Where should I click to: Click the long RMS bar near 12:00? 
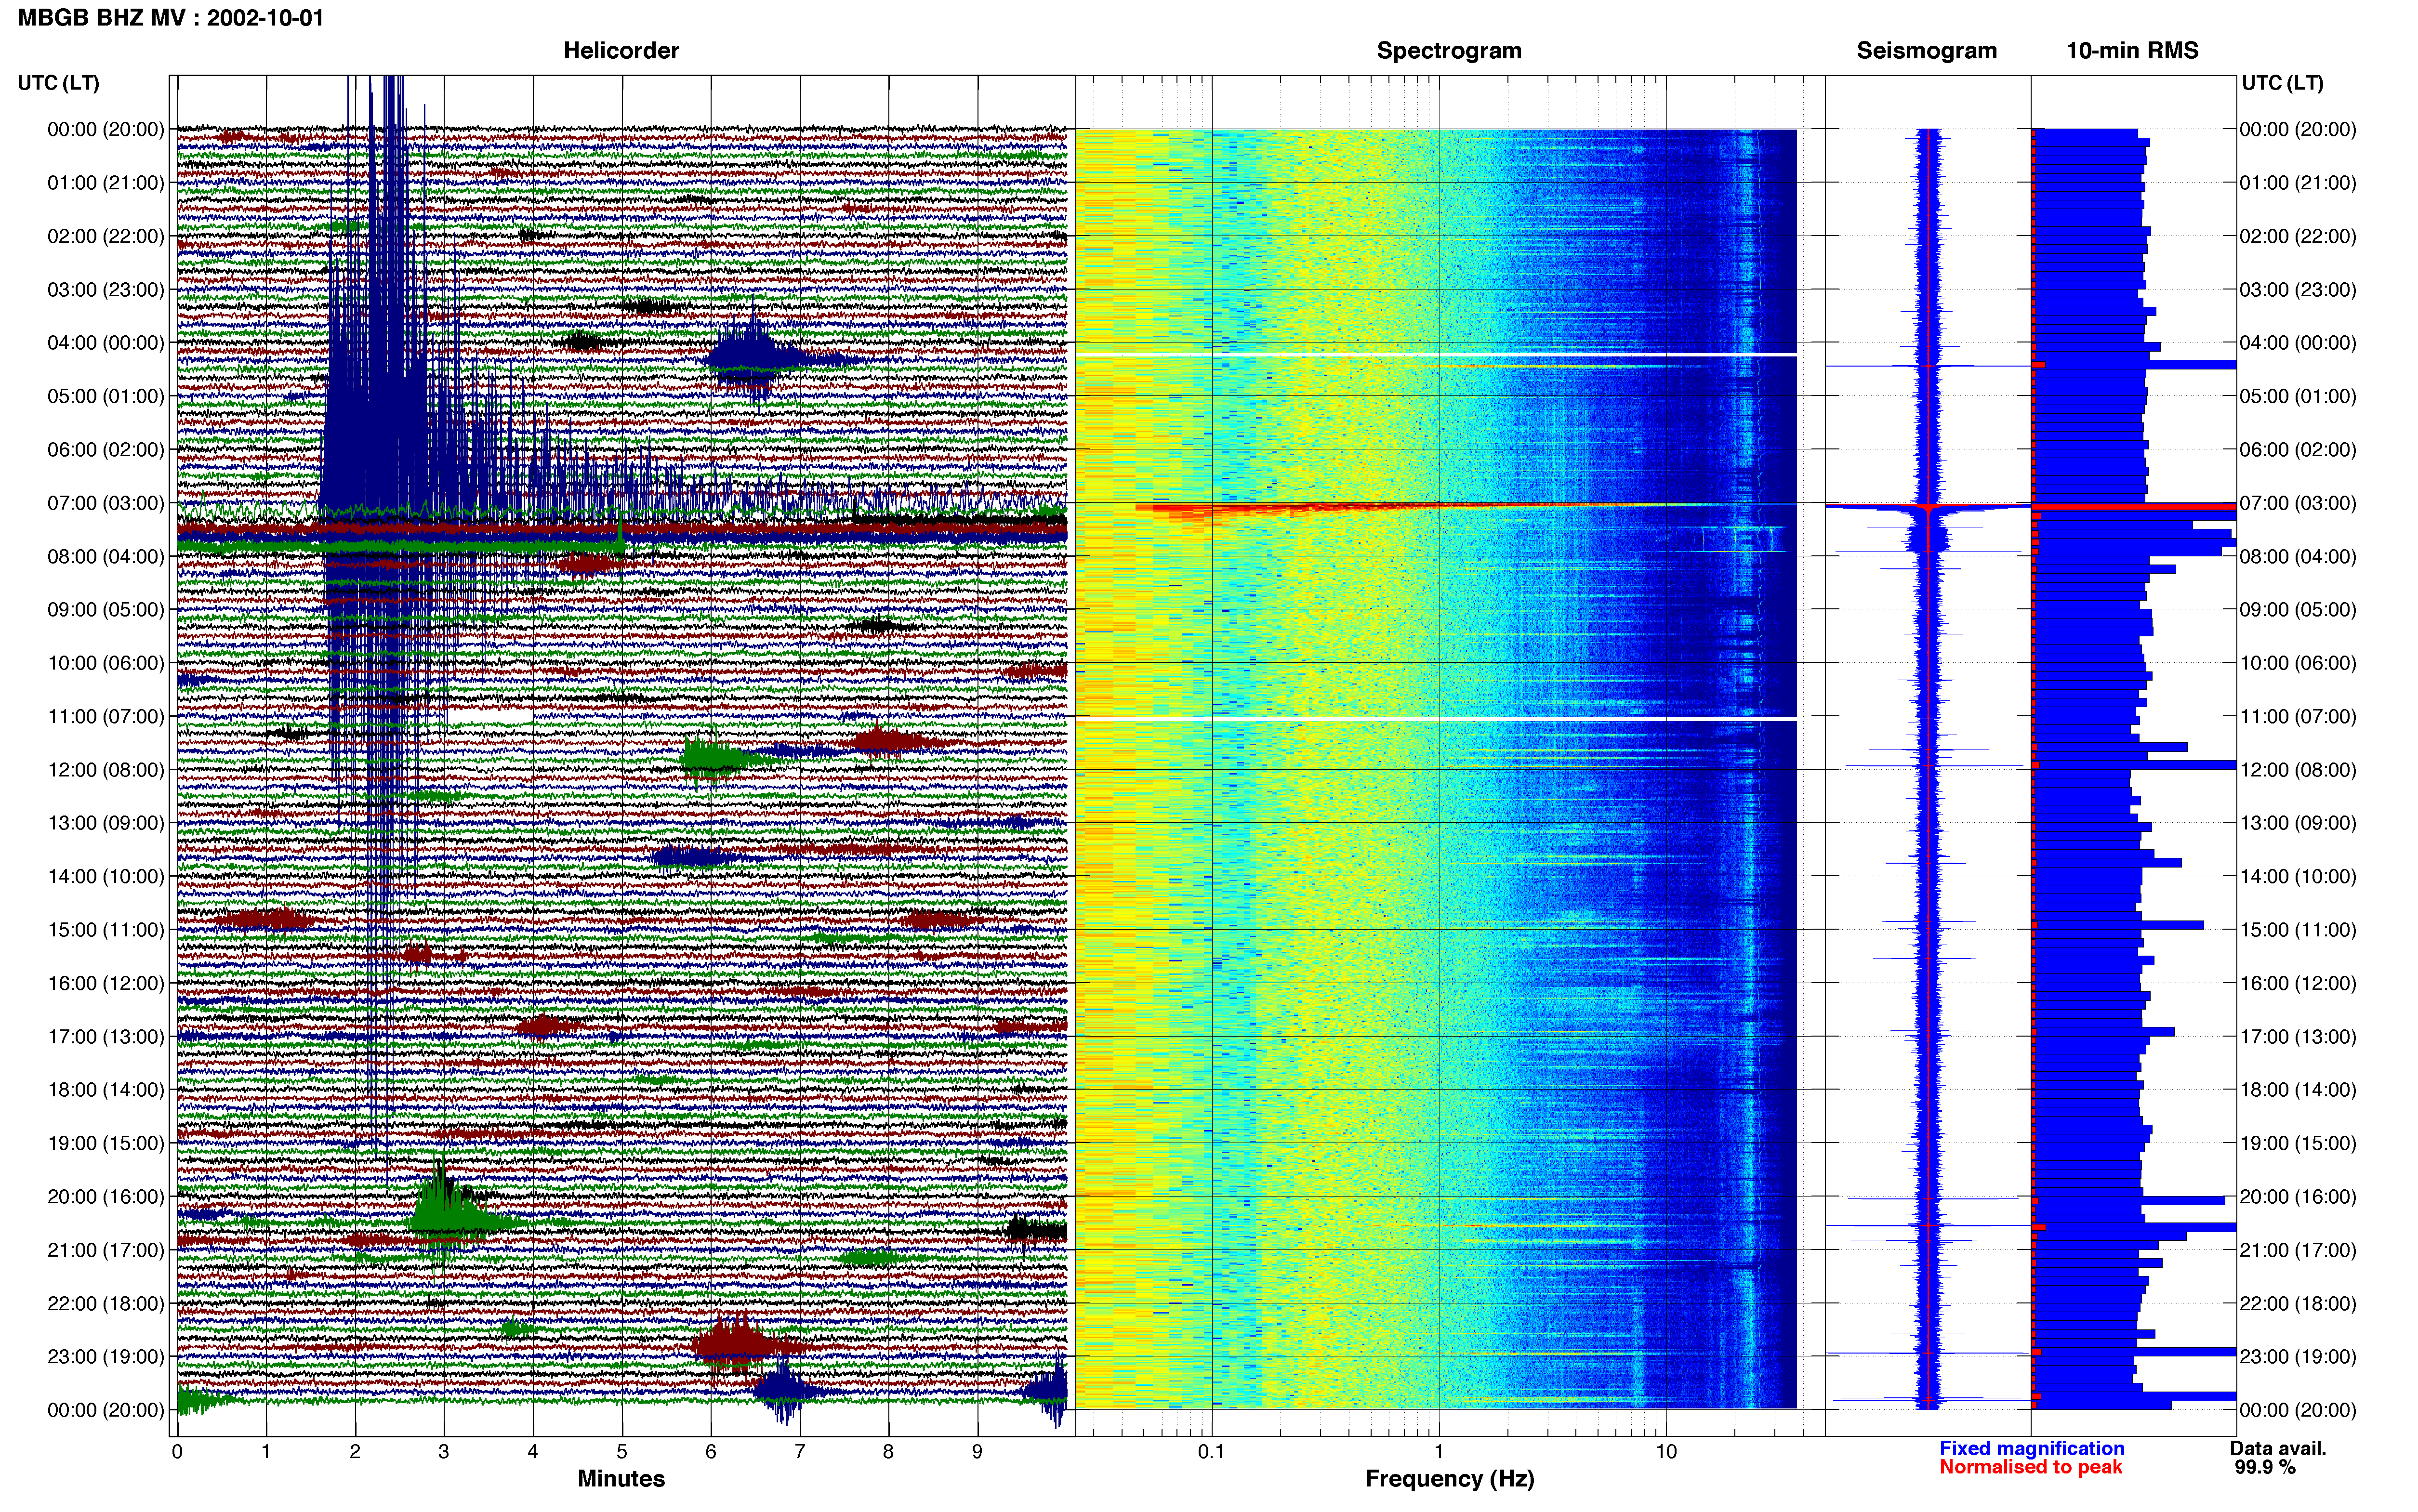click(x=2134, y=765)
